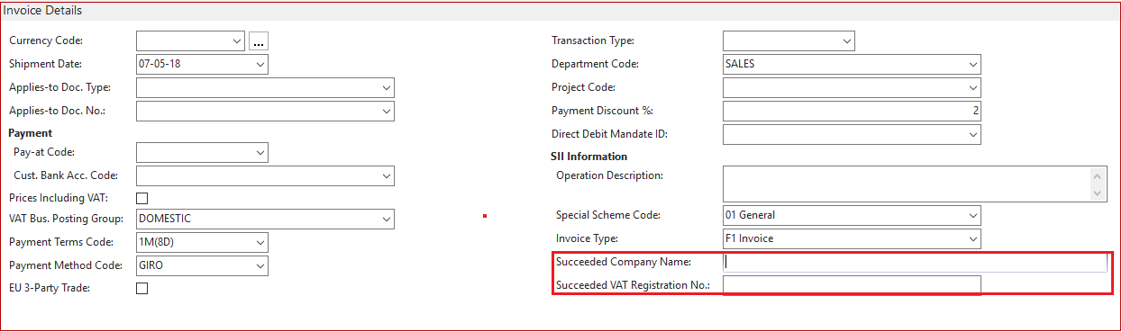Viewport: 1122px width, 332px height.
Task: Open the Payment Method Code dropdown
Action: 260,266
